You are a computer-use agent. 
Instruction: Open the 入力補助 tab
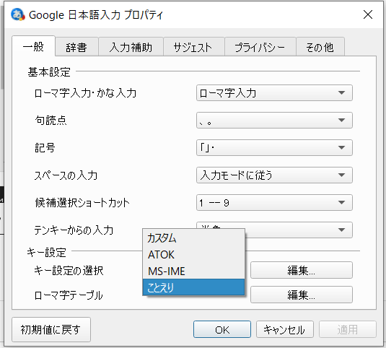[131, 47]
